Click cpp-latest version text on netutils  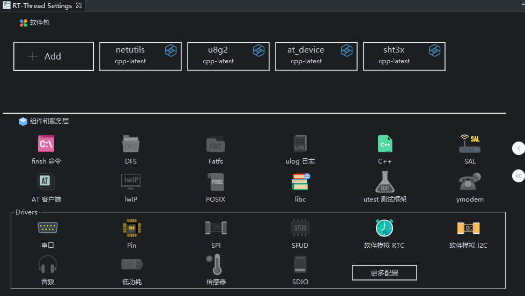point(130,61)
